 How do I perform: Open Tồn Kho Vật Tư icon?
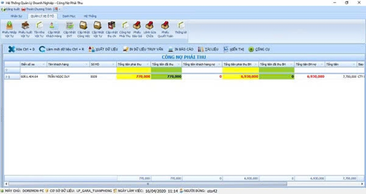tap(39, 25)
